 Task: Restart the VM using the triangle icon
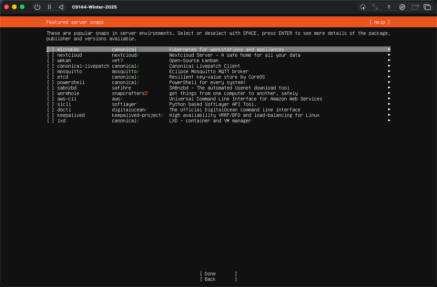tap(61, 7)
